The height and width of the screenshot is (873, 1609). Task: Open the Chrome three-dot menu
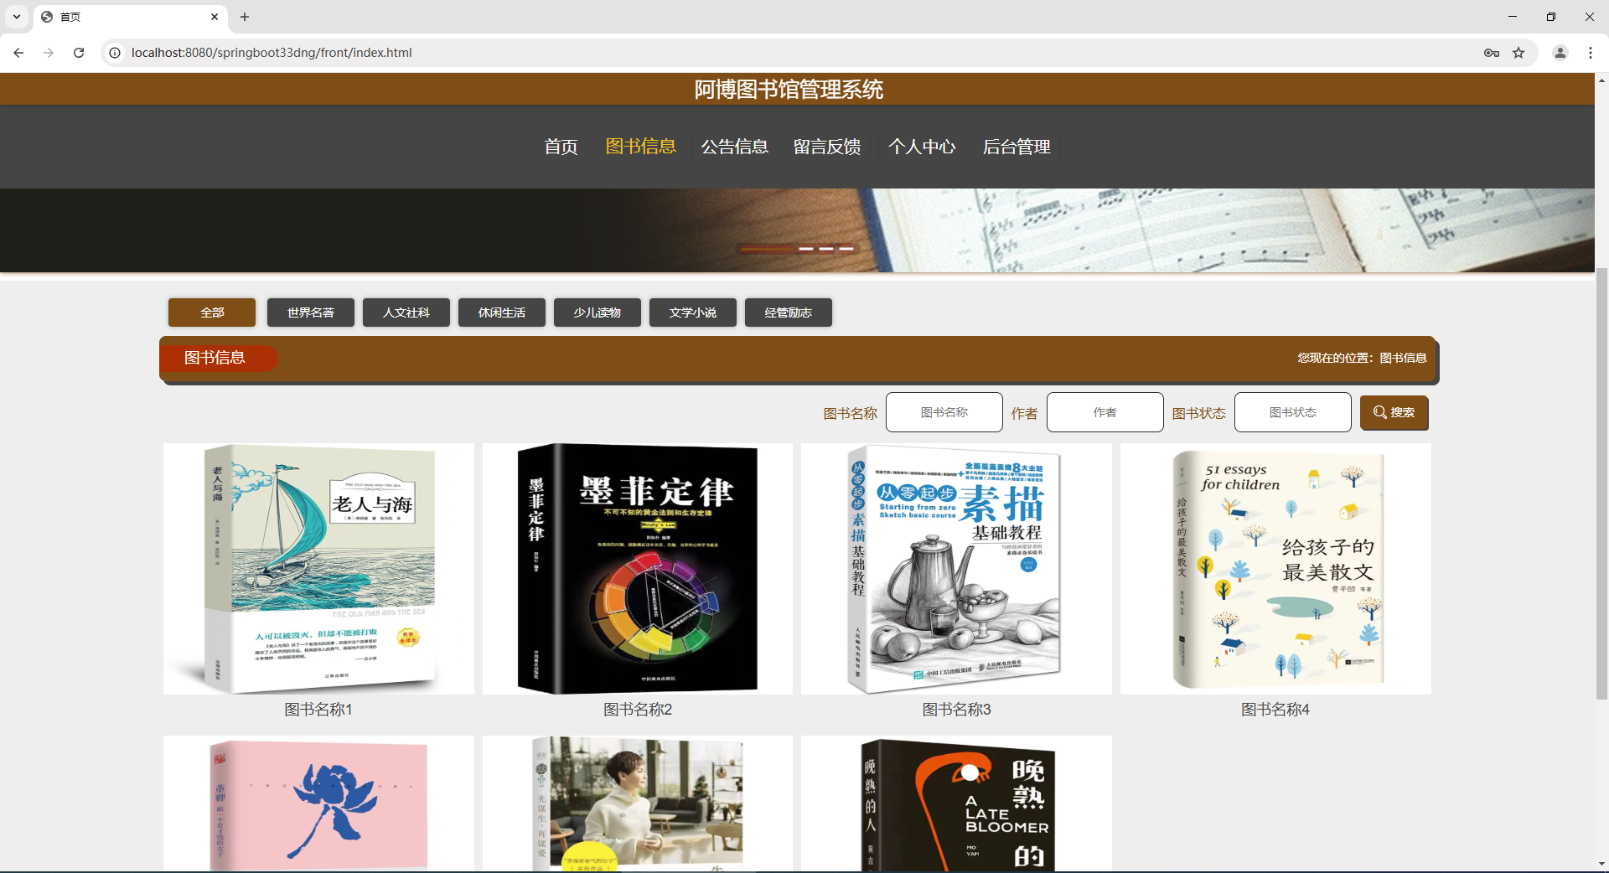(x=1591, y=53)
